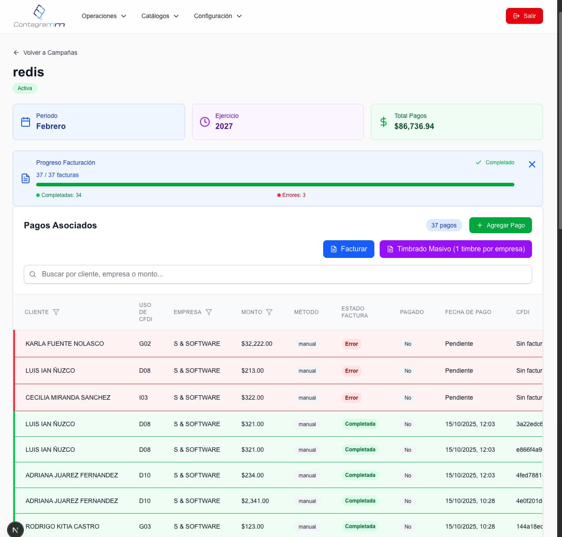Filter by Monto column funnel icon

tap(269, 312)
